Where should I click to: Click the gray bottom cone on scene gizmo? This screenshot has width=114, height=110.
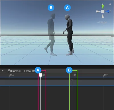[x=103, y=16]
